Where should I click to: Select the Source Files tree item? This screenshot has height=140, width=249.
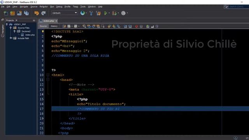click(x=23, y=28)
